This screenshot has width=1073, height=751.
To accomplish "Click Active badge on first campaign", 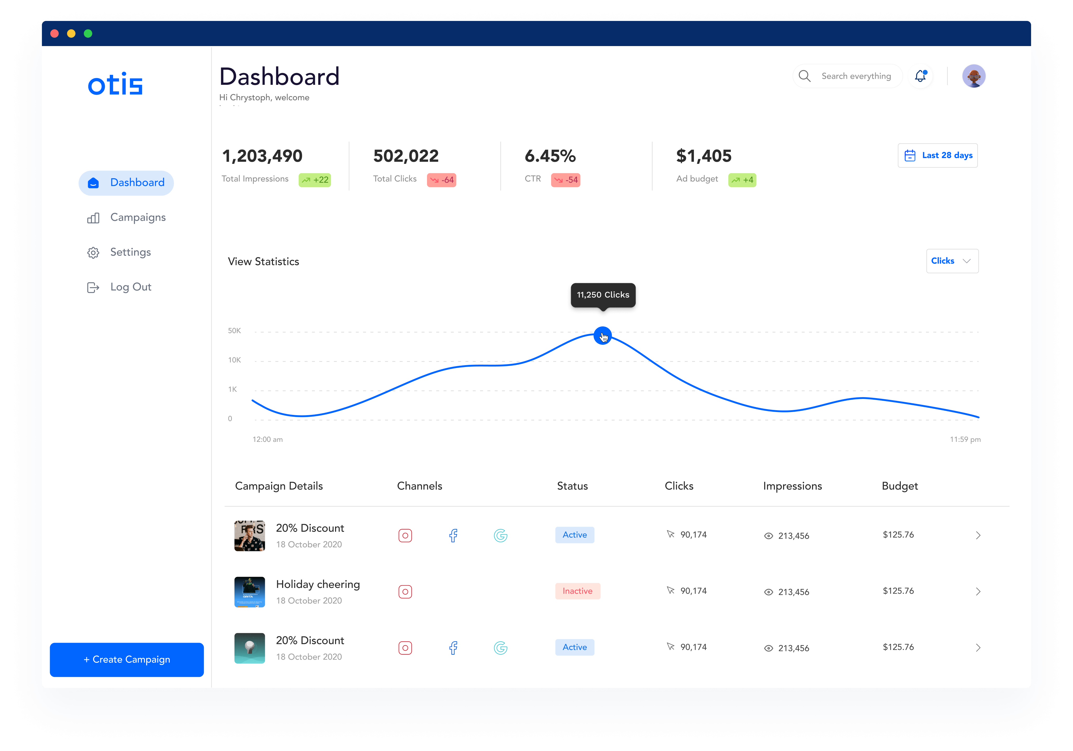I will (x=574, y=535).
